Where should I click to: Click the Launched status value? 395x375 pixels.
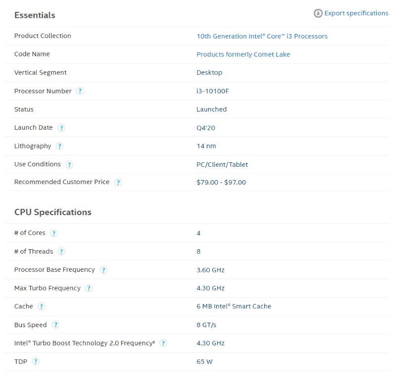click(212, 109)
